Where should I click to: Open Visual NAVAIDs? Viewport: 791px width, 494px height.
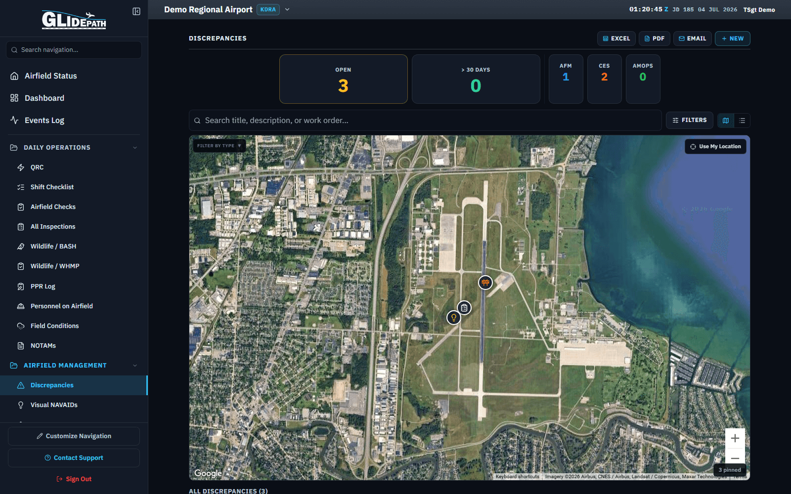(74, 405)
